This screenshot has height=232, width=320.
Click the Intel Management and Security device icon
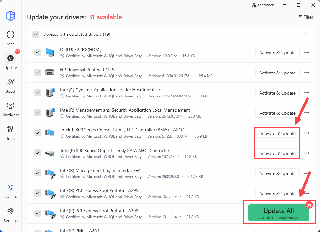pyautogui.click(x=51, y=112)
